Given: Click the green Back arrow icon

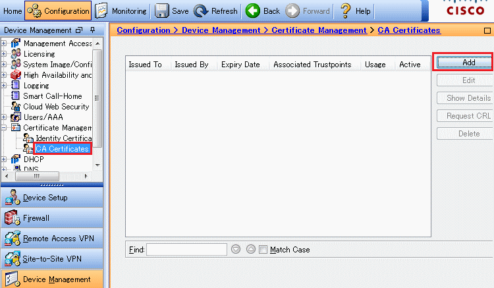Looking at the screenshot, I should click(253, 11).
